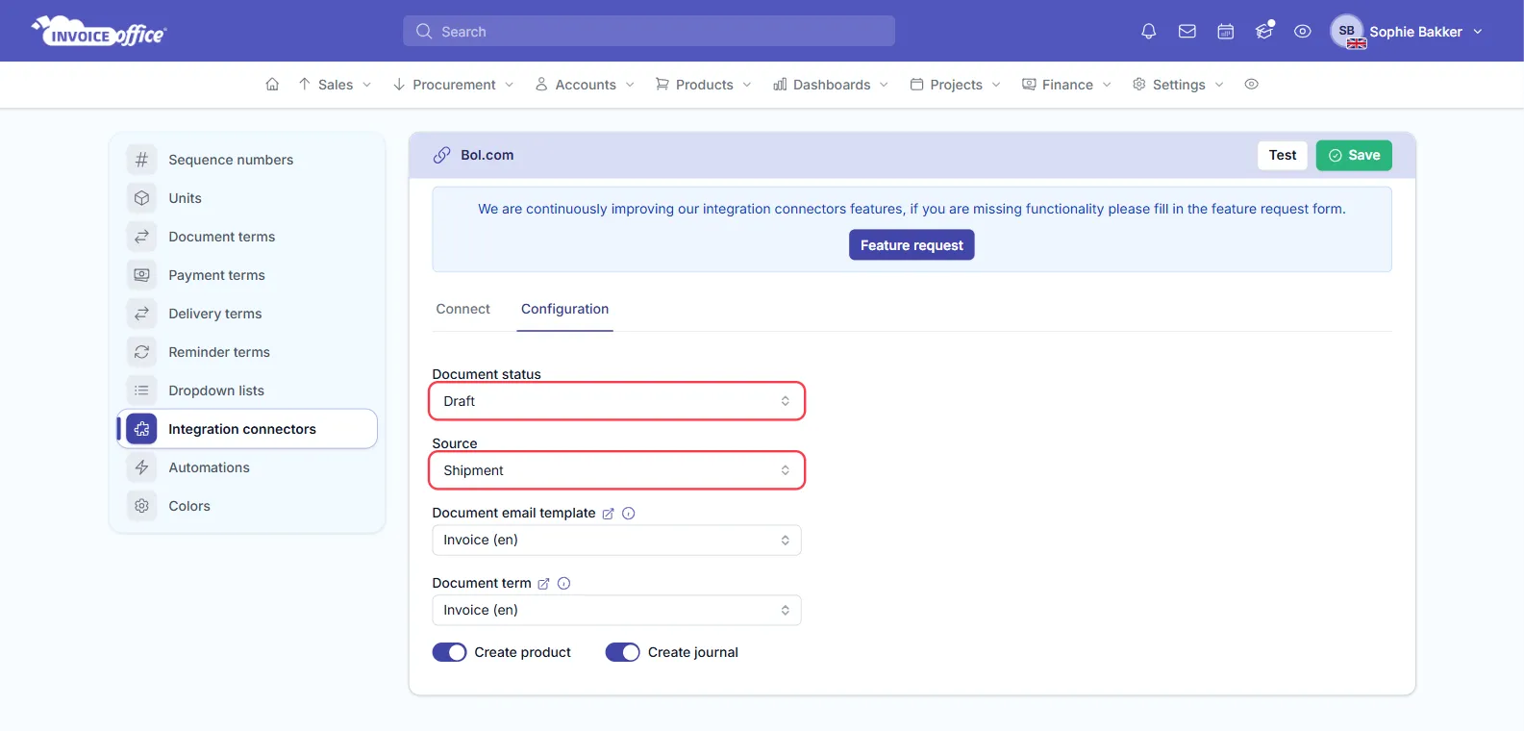Save the Bol.com configuration

click(x=1354, y=156)
